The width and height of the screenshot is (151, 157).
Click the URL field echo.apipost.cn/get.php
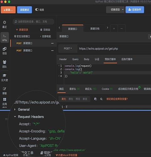coord(114,49)
